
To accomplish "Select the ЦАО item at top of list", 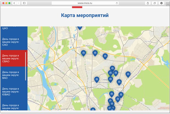I will [x=5, y=28].
